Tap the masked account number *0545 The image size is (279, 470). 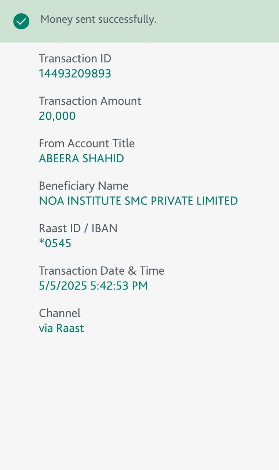[x=55, y=243]
